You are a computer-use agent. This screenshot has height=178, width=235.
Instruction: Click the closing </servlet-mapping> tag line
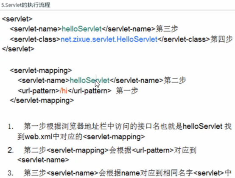coord(42,100)
